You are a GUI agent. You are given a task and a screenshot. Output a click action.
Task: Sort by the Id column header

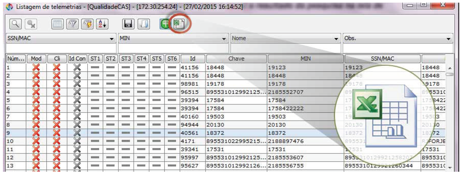(x=193, y=59)
